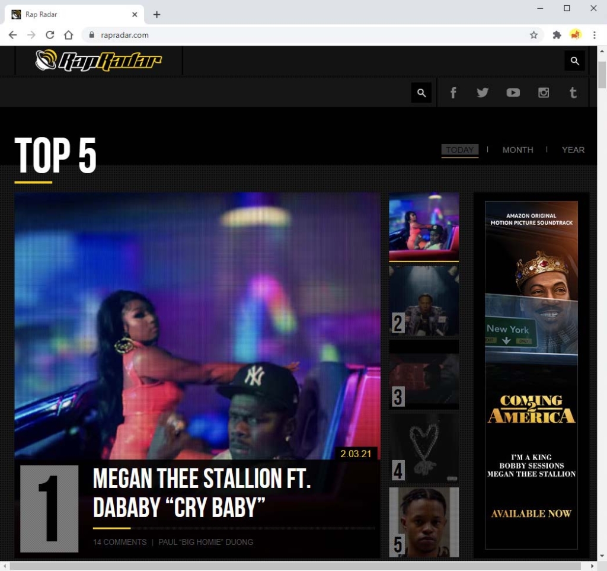Click AVAILABLE NOW in the ad
Image resolution: width=607 pixels, height=571 pixels.
tap(531, 513)
